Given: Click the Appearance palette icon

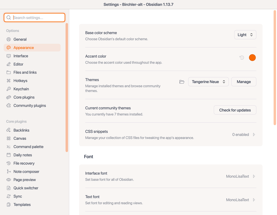Looking at the screenshot, I should [9, 48].
